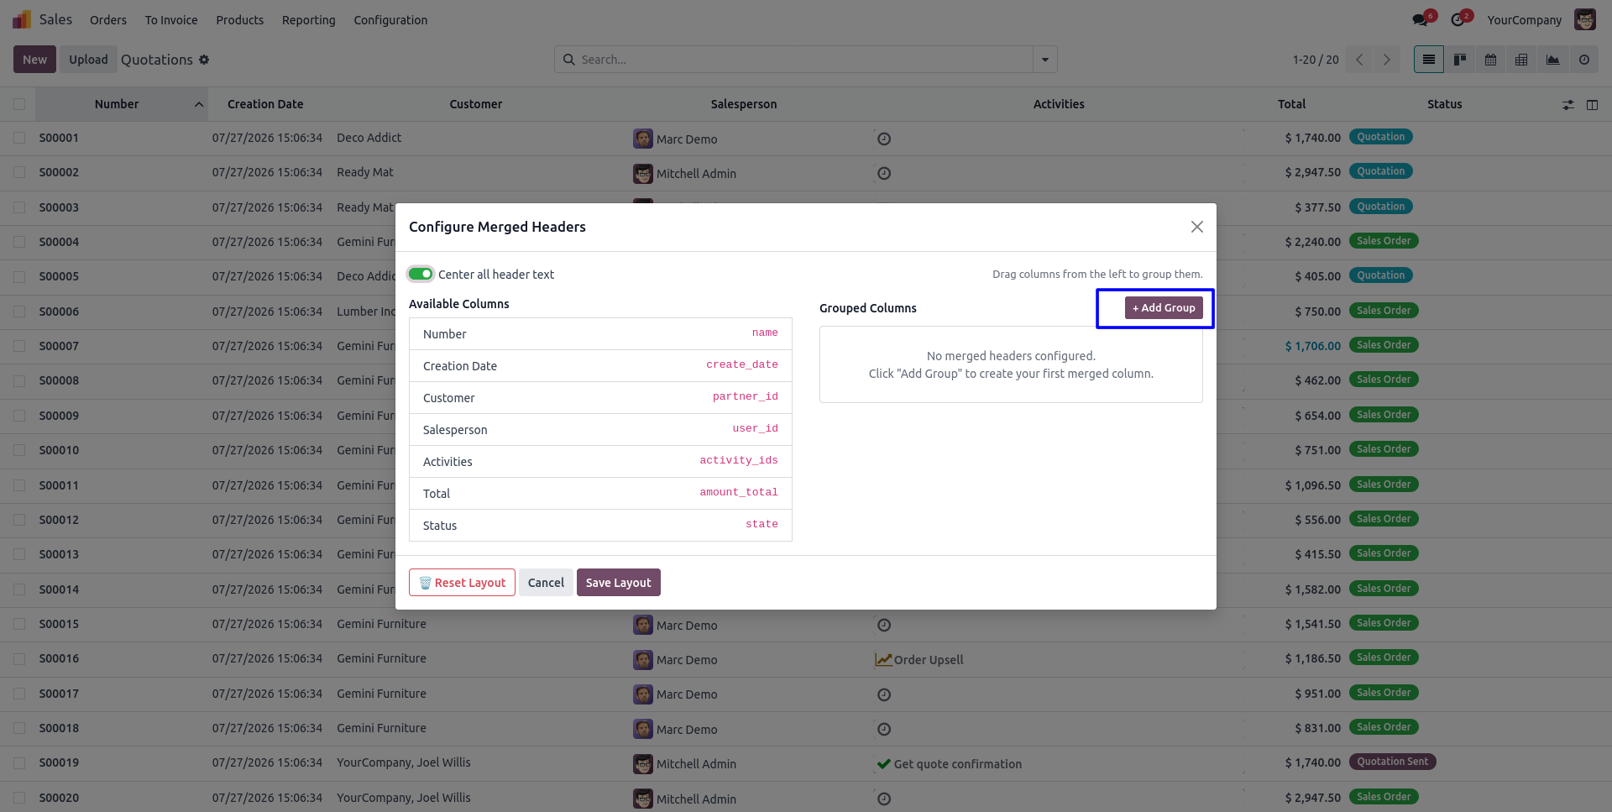
Task: Tick the select-all rows checkbox
Action: (19, 104)
